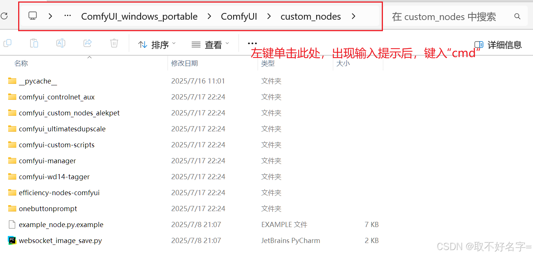Click the 2025/7/16 11:01 date cell

[198, 81]
